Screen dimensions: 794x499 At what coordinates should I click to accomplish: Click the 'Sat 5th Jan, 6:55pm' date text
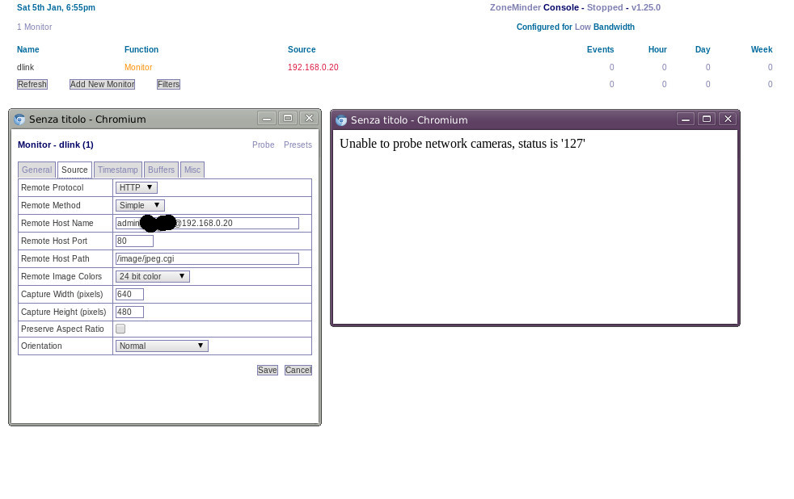(x=56, y=7)
